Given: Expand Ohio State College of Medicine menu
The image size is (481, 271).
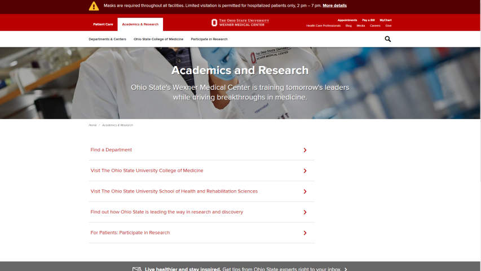Looking at the screenshot, I should tap(158, 40).
